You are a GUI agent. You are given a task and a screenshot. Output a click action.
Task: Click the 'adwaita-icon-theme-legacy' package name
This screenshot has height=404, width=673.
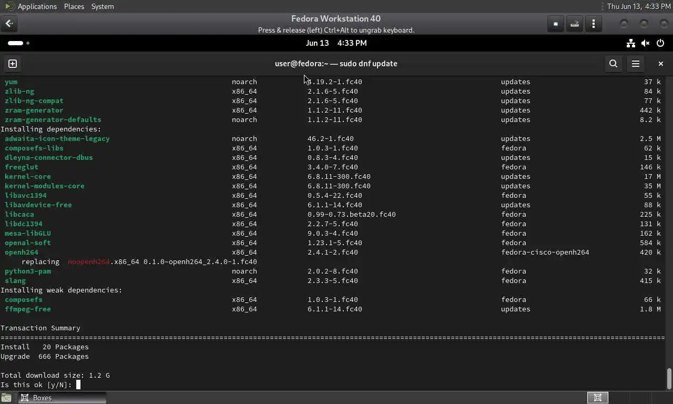coord(57,138)
